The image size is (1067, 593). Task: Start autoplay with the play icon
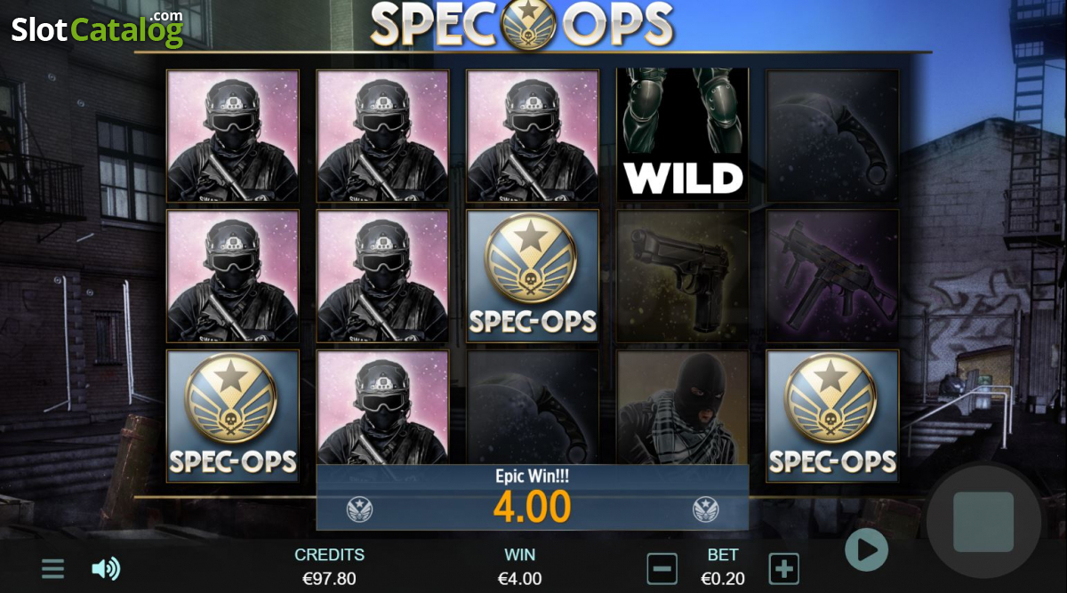point(866,550)
